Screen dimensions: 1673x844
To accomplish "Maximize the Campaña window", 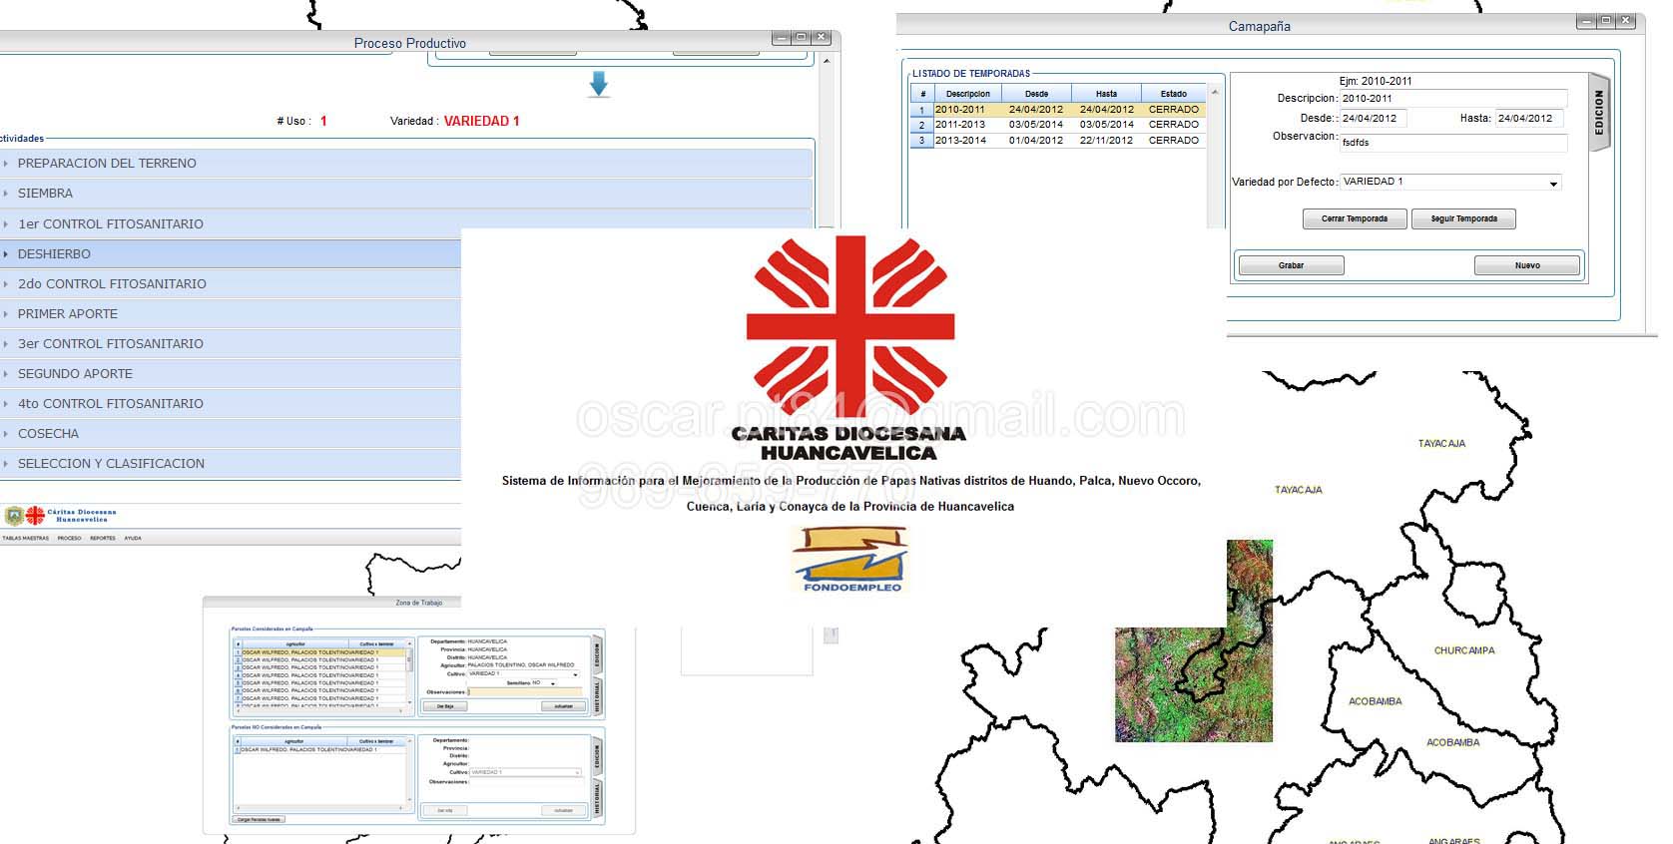I will tap(1606, 20).
